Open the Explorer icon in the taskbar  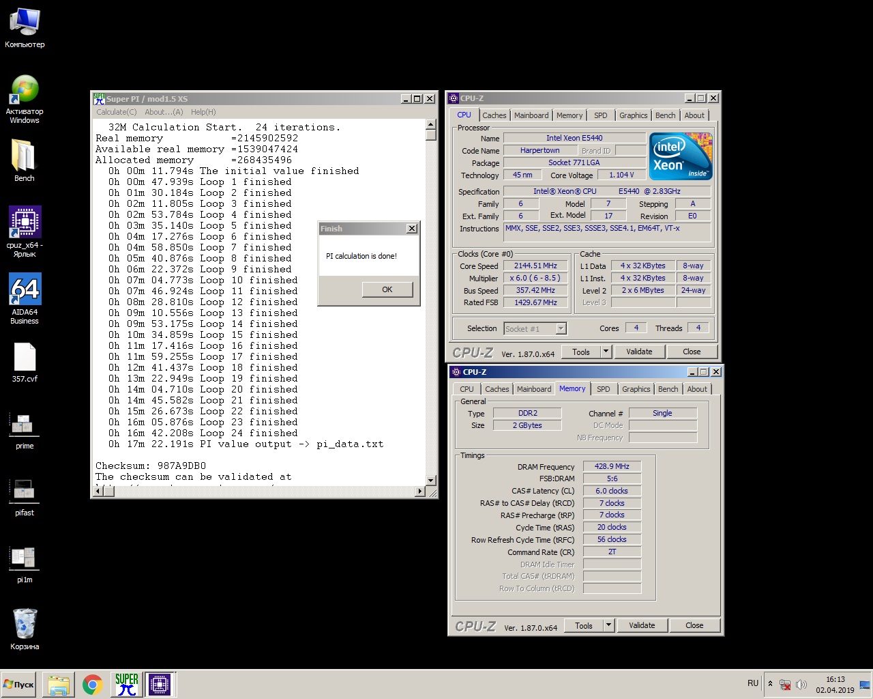[x=59, y=684]
